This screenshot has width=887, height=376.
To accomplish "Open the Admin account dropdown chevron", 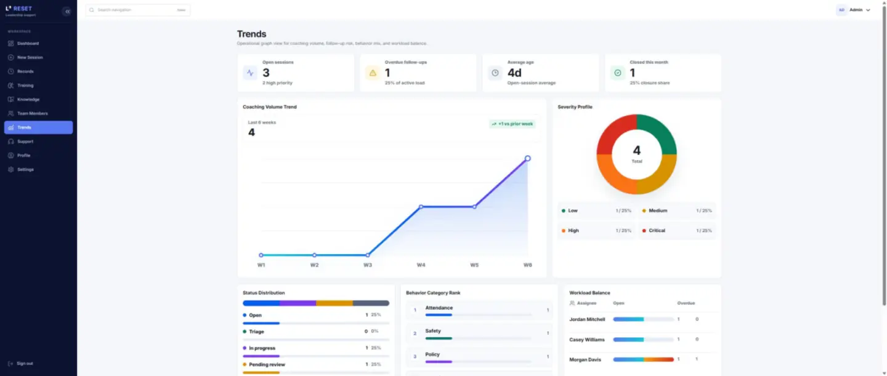I will pos(868,10).
